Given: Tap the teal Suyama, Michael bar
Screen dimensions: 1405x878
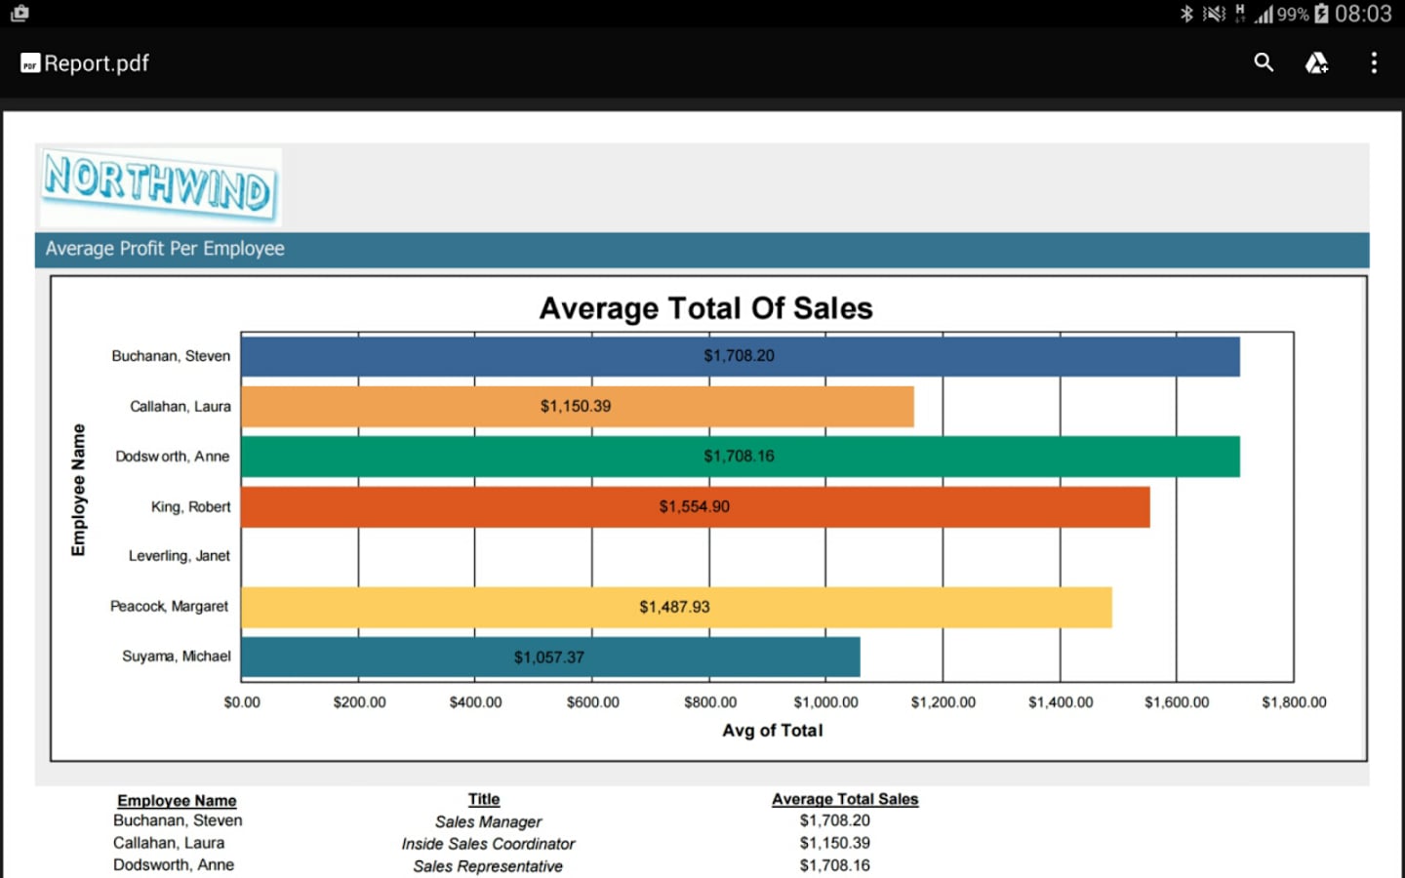Looking at the screenshot, I should coord(551,657).
